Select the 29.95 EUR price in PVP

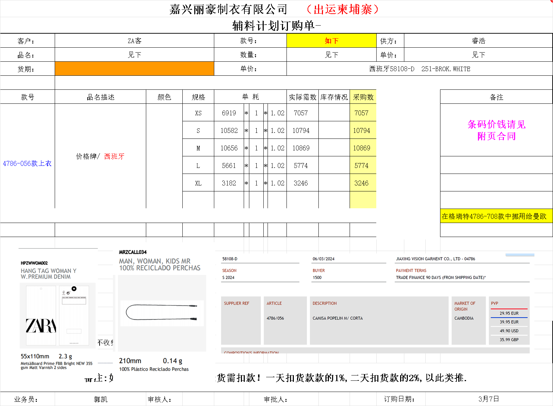tap(509, 313)
